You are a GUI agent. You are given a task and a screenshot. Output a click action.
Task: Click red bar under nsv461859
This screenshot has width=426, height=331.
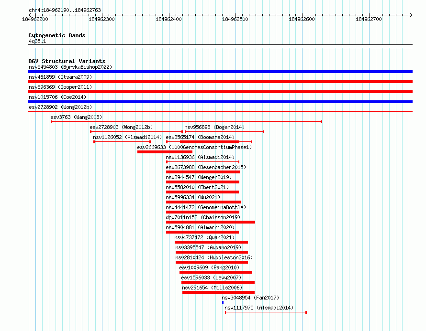tap(220, 82)
